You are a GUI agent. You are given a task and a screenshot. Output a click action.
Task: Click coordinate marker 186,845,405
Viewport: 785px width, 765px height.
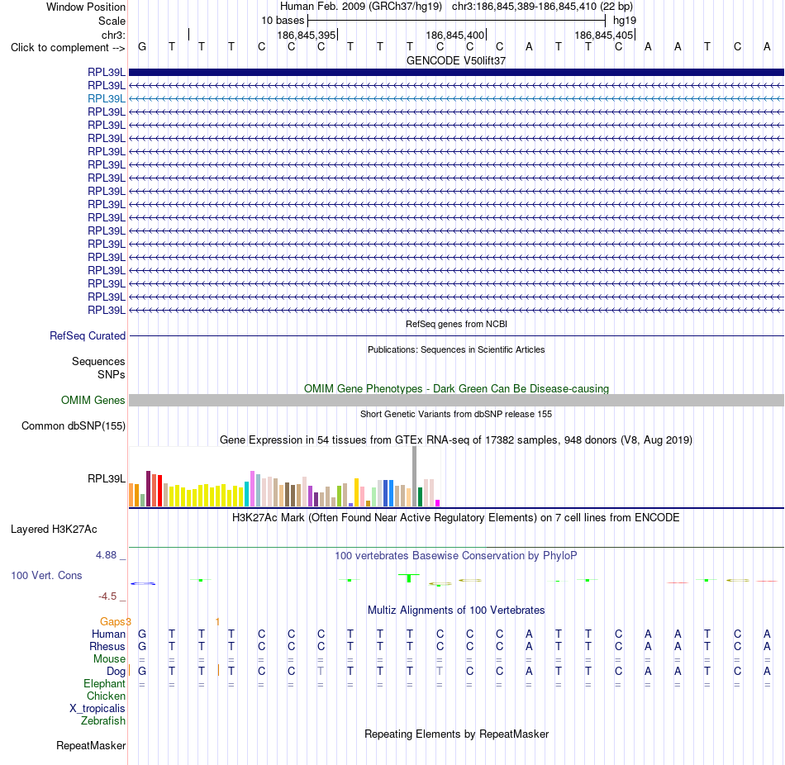point(603,35)
